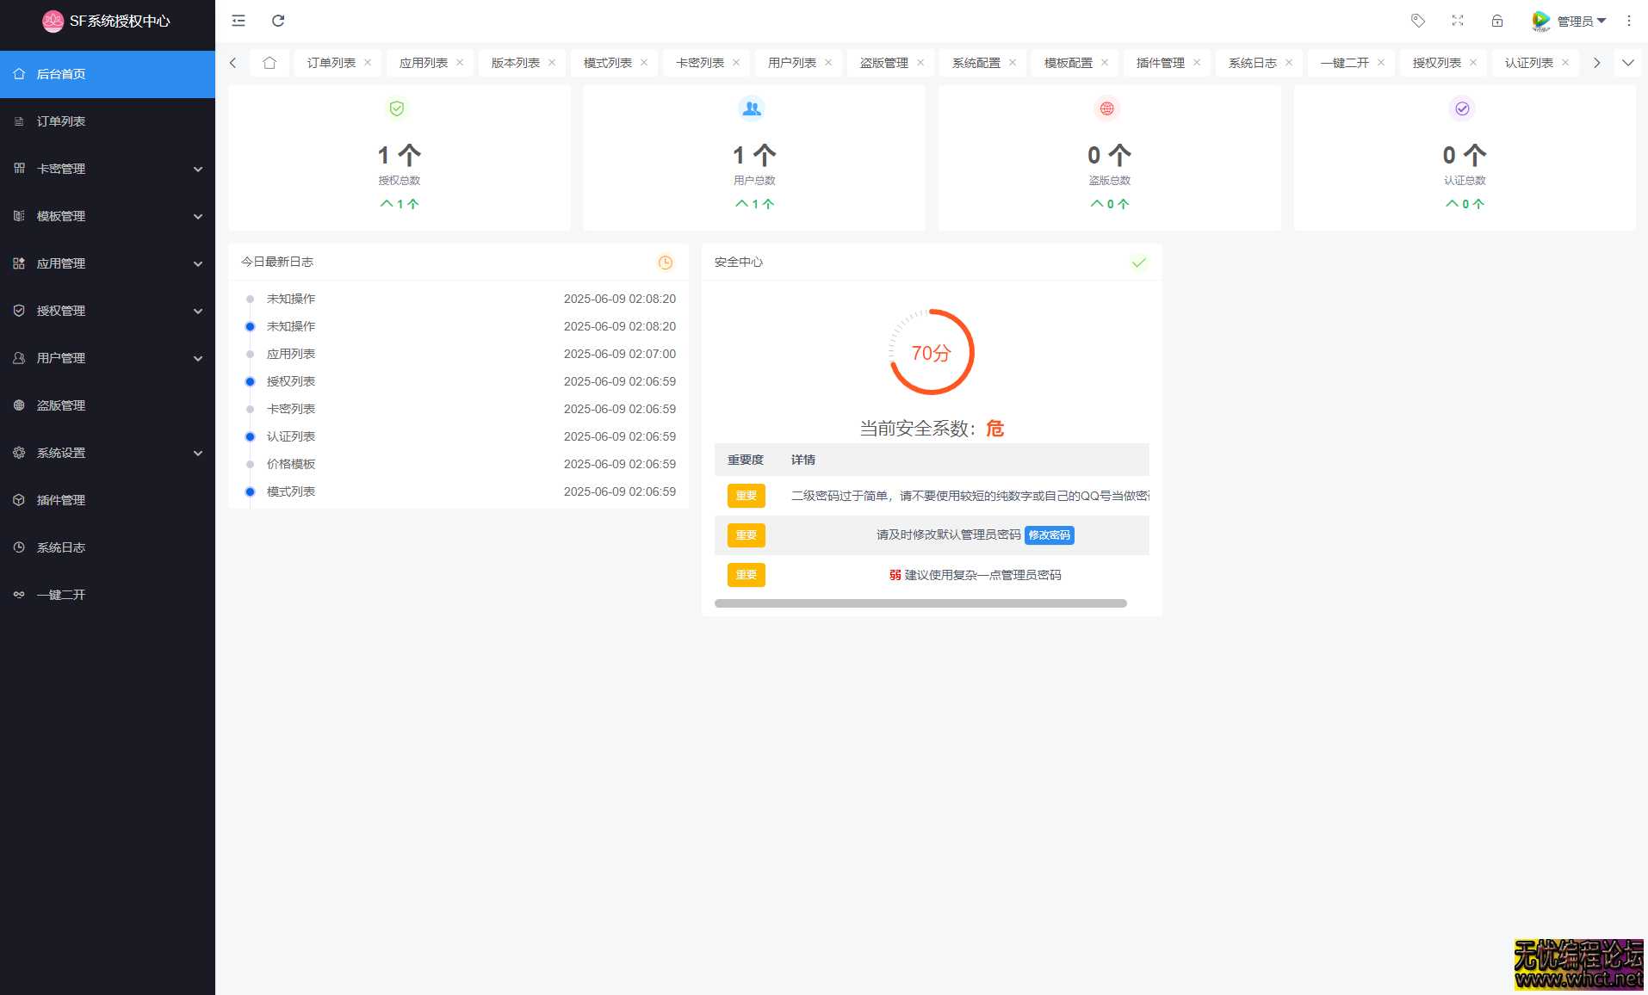Switch to the 插件管理 tab
This screenshot has height=995, width=1648.
(1160, 62)
